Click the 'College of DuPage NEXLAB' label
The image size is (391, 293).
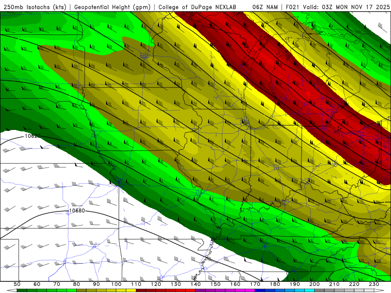(x=197, y=7)
